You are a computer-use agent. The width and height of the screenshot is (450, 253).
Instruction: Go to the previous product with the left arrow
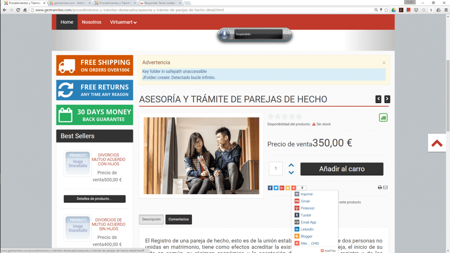(x=378, y=99)
